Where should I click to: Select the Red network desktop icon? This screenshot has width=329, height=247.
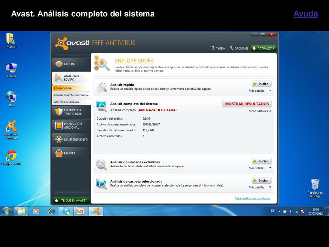(11, 99)
